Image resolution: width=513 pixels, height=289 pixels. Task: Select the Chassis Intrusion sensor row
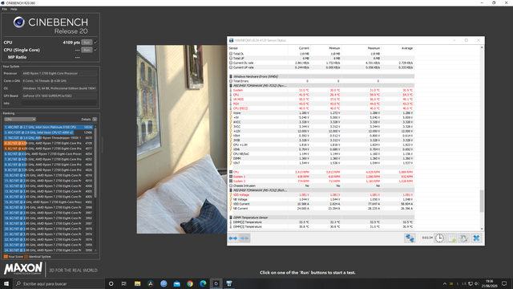click(x=321, y=185)
